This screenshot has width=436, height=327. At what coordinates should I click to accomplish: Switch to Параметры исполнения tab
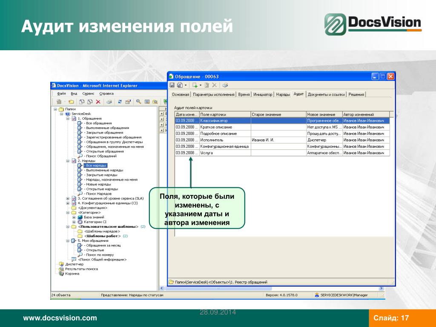point(214,95)
